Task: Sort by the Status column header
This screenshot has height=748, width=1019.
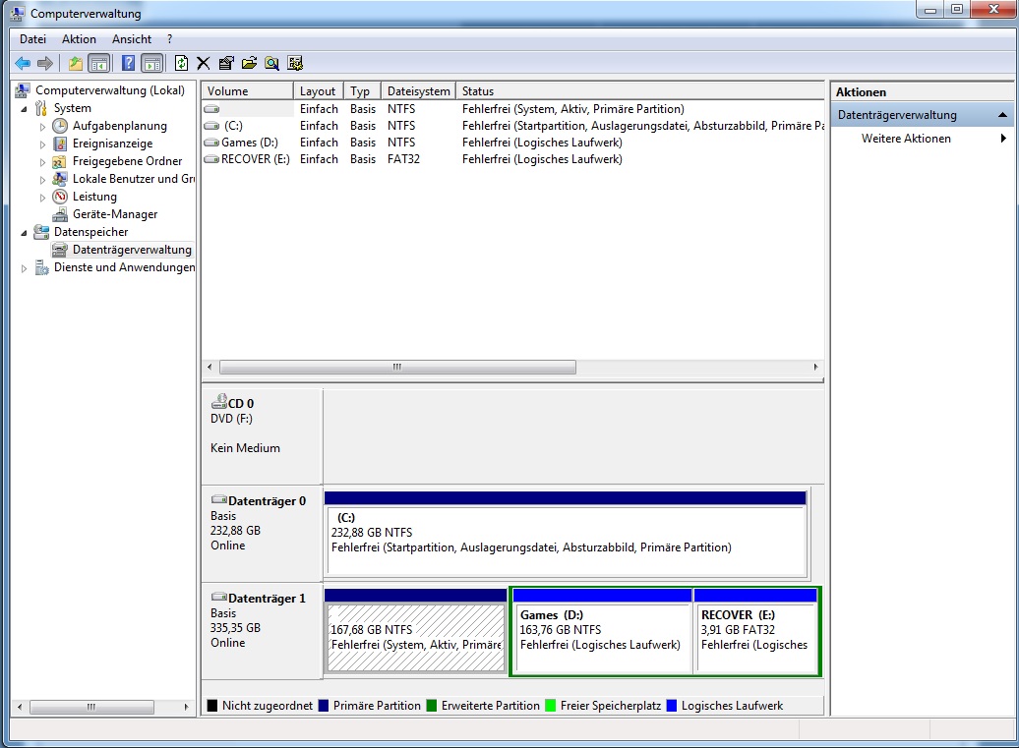Action: coord(640,90)
